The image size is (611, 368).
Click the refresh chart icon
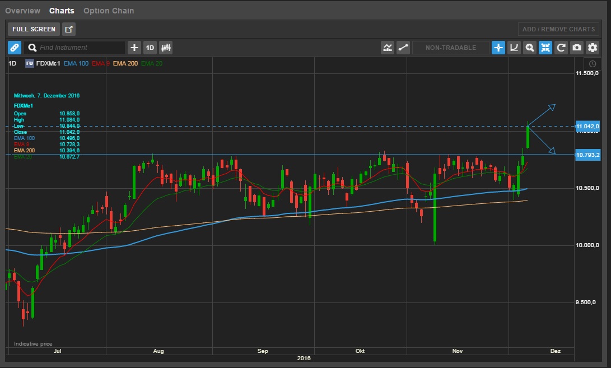pyautogui.click(x=561, y=48)
